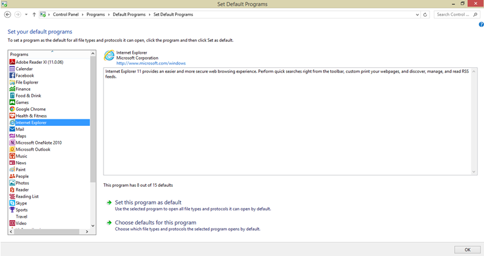Click Set this program as default

click(148, 202)
